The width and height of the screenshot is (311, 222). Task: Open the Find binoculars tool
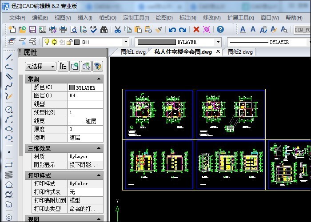pyautogui.click(x=104, y=30)
